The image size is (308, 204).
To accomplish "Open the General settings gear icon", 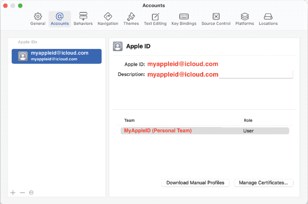I will [38, 17].
